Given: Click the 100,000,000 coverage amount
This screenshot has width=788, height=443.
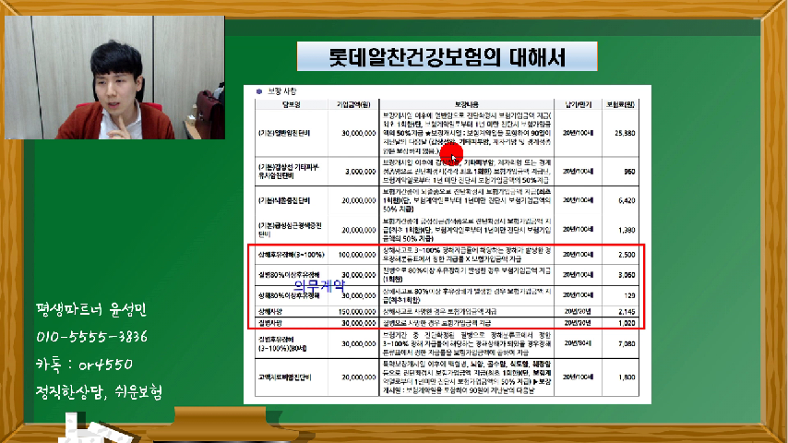Looking at the screenshot, I should pos(357,255).
